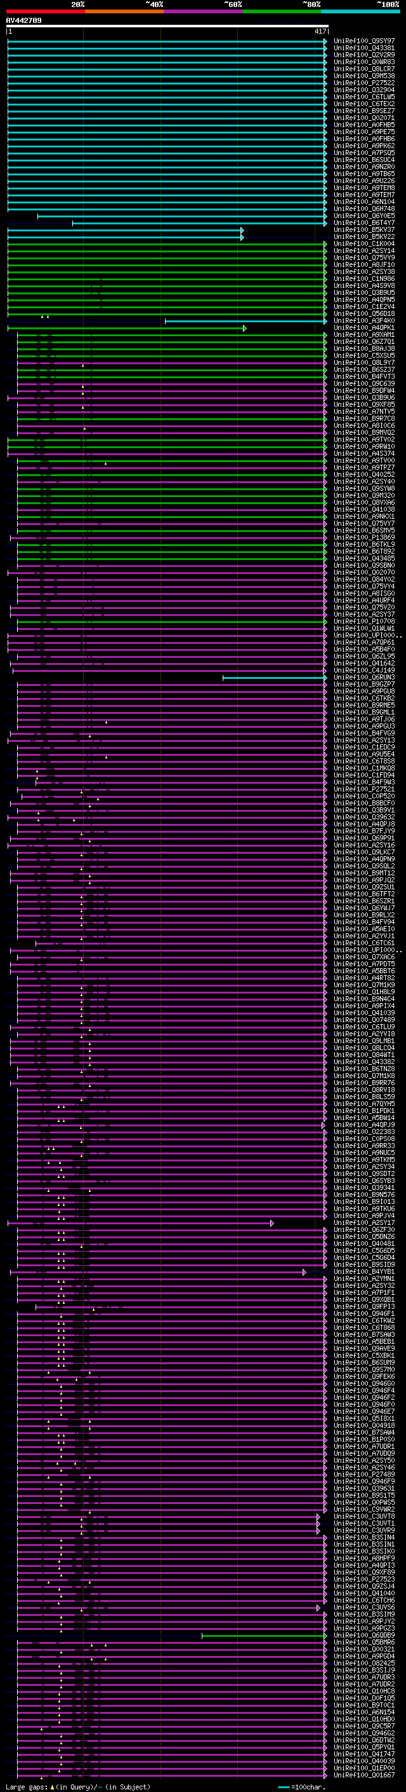Click the orange ~40% identity legend segment
The height and width of the screenshot is (1792, 406).
coord(124,12)
